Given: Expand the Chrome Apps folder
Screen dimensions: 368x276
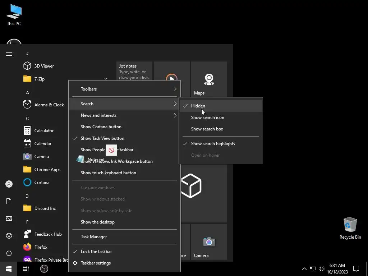Looking at the screenshot, I should [42, 170].
